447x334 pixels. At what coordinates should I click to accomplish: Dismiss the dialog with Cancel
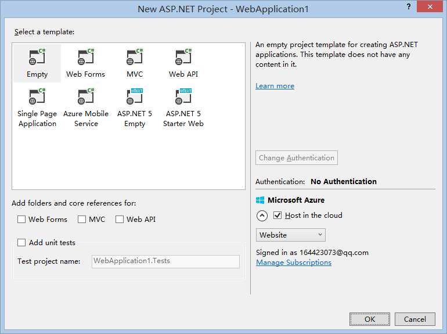pos(415,319)
